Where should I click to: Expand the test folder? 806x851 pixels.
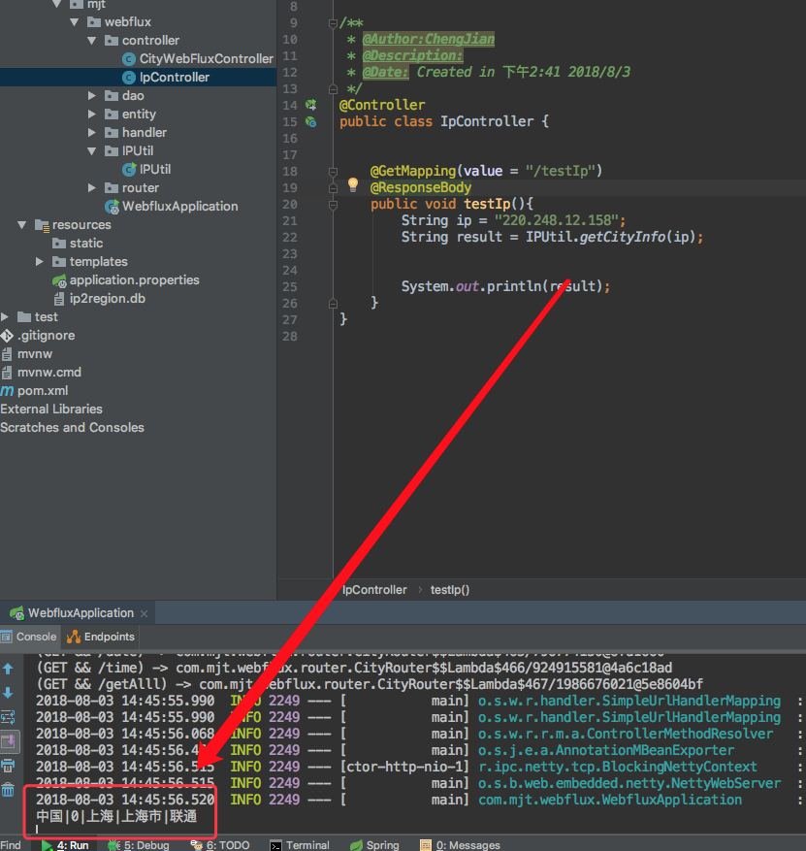(5, 317)
